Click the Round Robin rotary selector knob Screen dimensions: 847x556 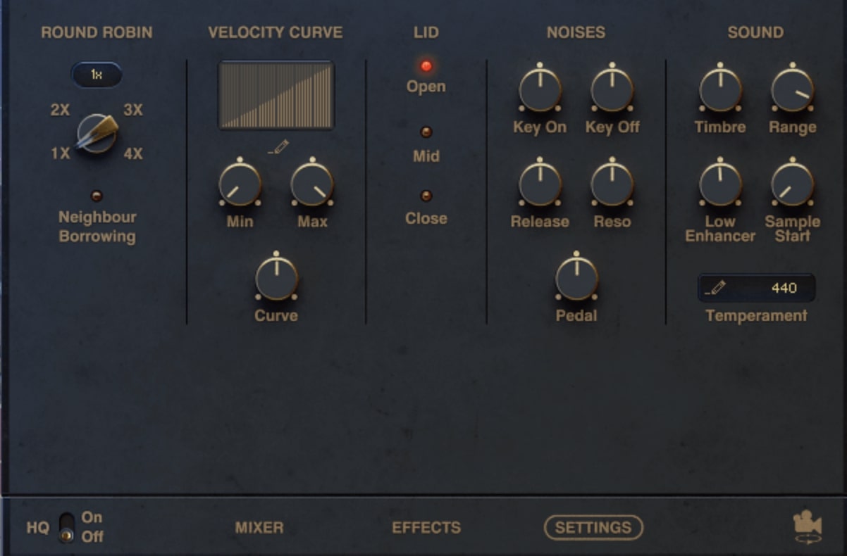(97, 133)
